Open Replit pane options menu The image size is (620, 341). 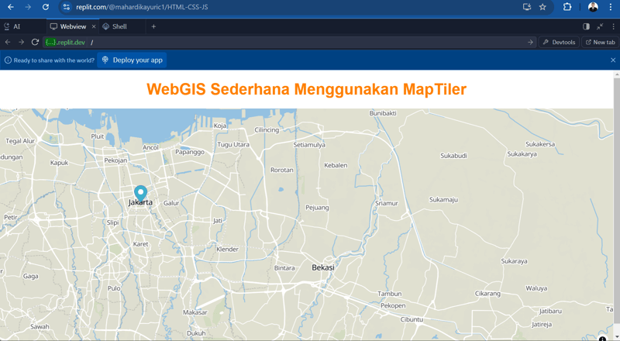tap(613, 26)
